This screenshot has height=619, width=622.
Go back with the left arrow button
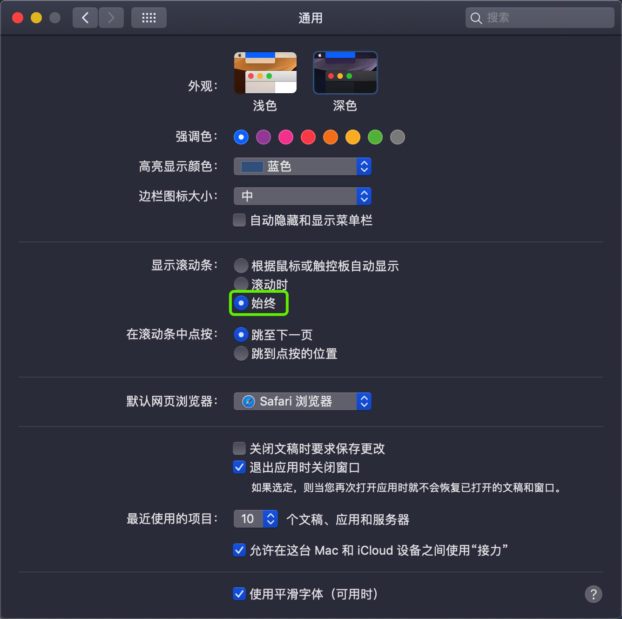pos(85,18)
